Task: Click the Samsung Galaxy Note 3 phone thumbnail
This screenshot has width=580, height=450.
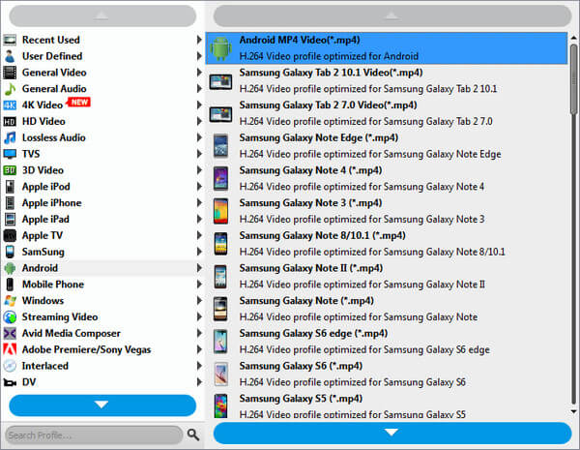Action: click(x=220, y=211)
